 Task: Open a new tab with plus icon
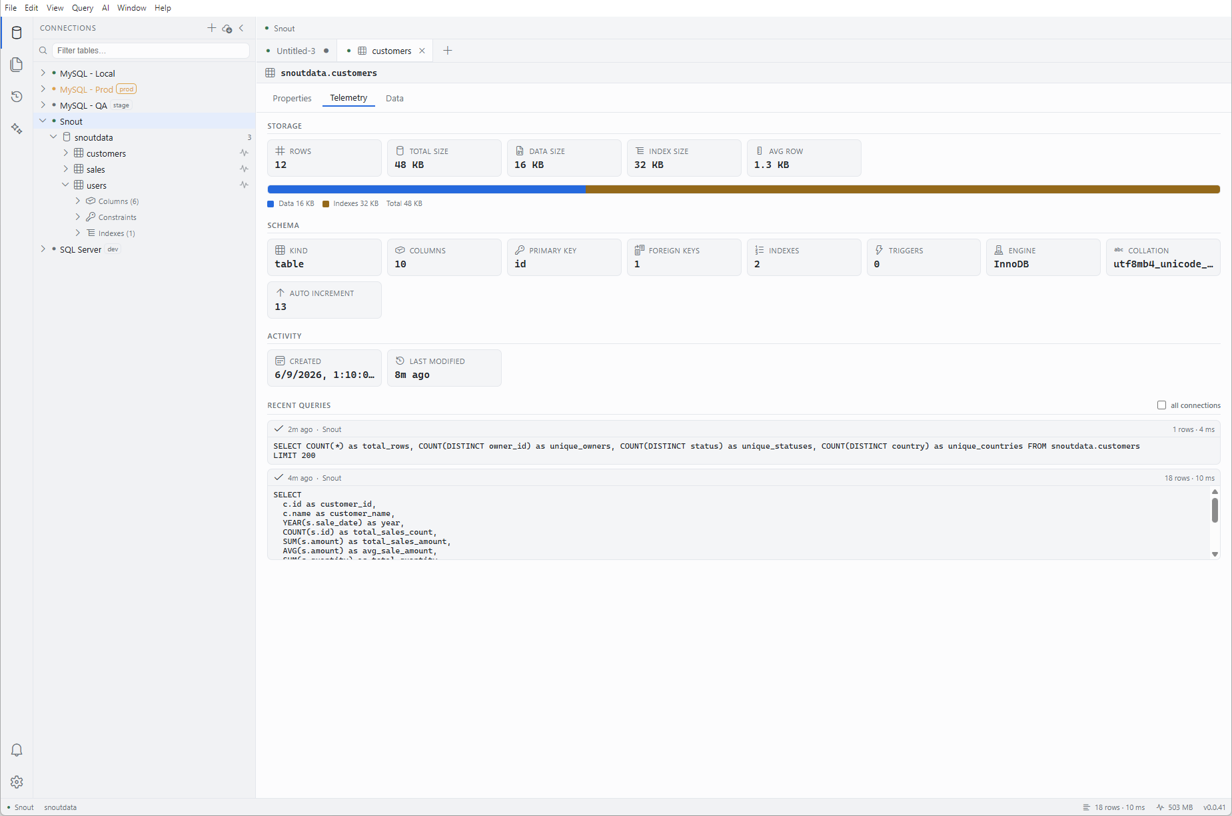(448, 51)
